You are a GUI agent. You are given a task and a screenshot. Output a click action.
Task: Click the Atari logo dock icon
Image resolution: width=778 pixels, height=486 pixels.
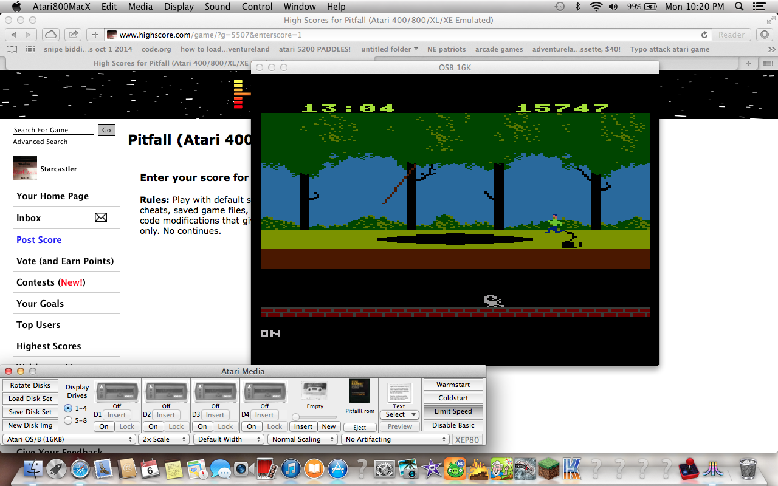tap(714, 469)
